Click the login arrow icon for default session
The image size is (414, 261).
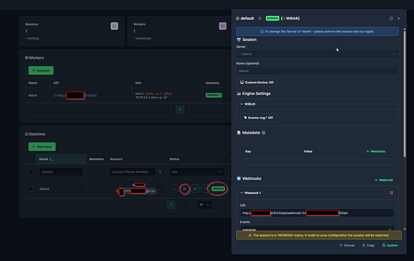pos(174,188)
